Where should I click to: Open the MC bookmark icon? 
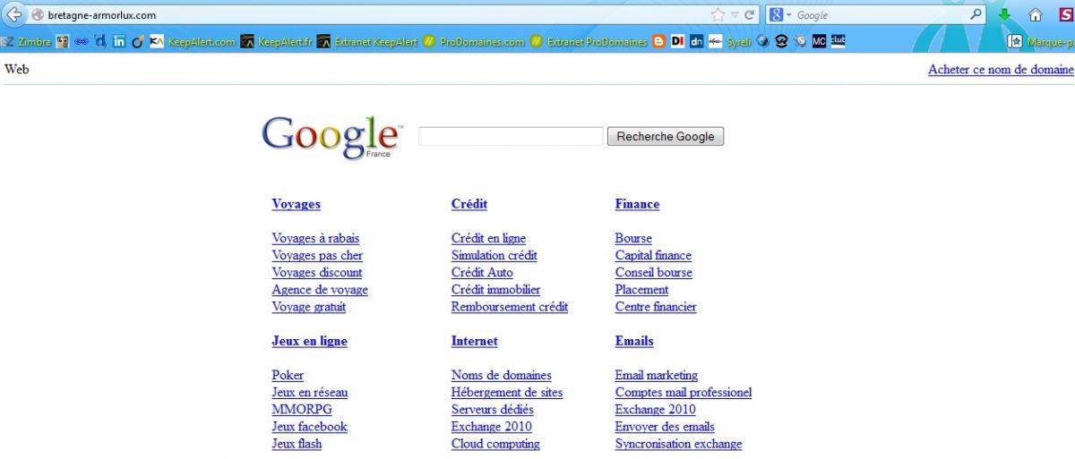(x=819, y=41)
